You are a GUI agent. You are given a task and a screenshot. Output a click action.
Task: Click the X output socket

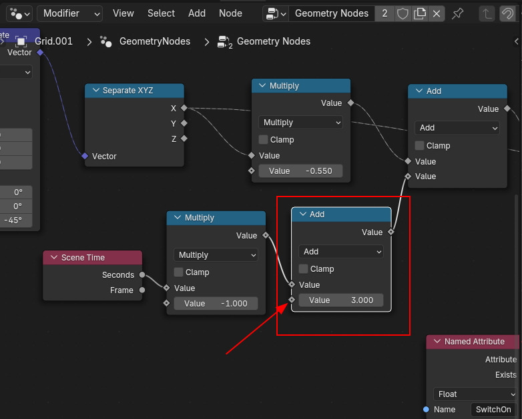pos(184,108)
